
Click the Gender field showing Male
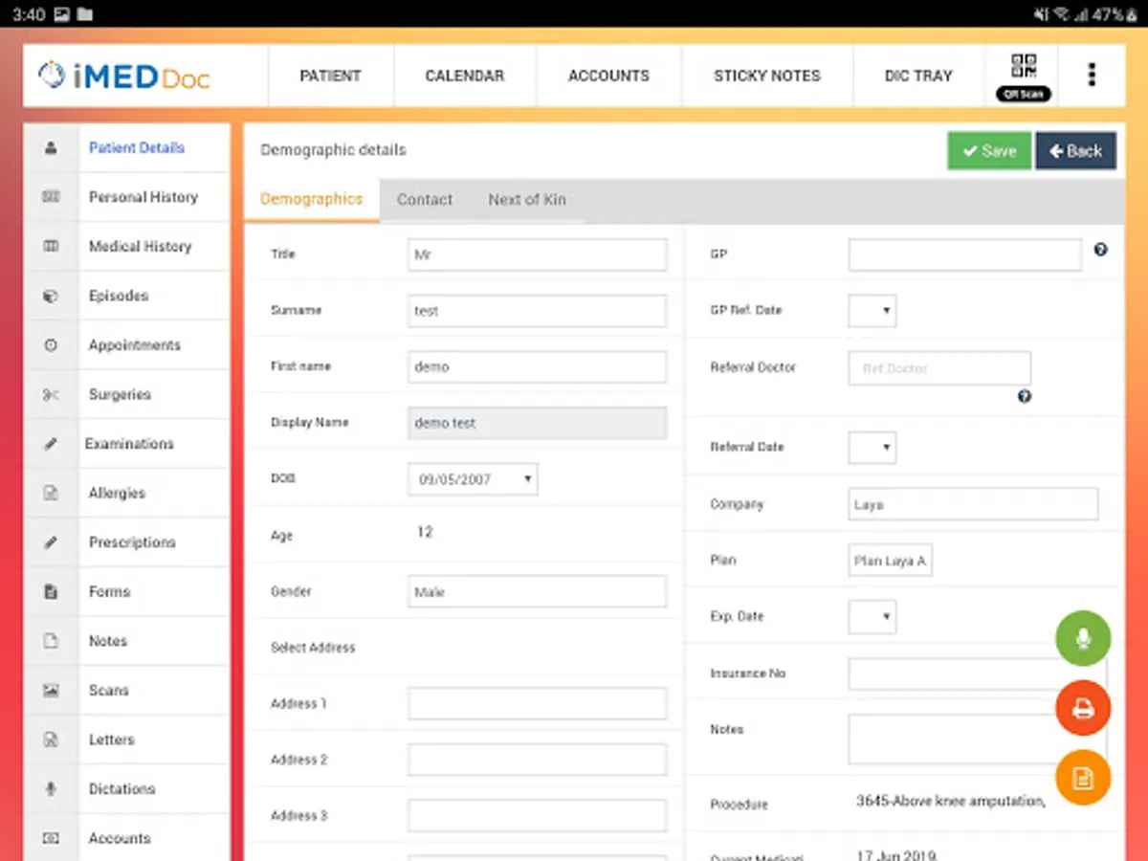(537, 592)
